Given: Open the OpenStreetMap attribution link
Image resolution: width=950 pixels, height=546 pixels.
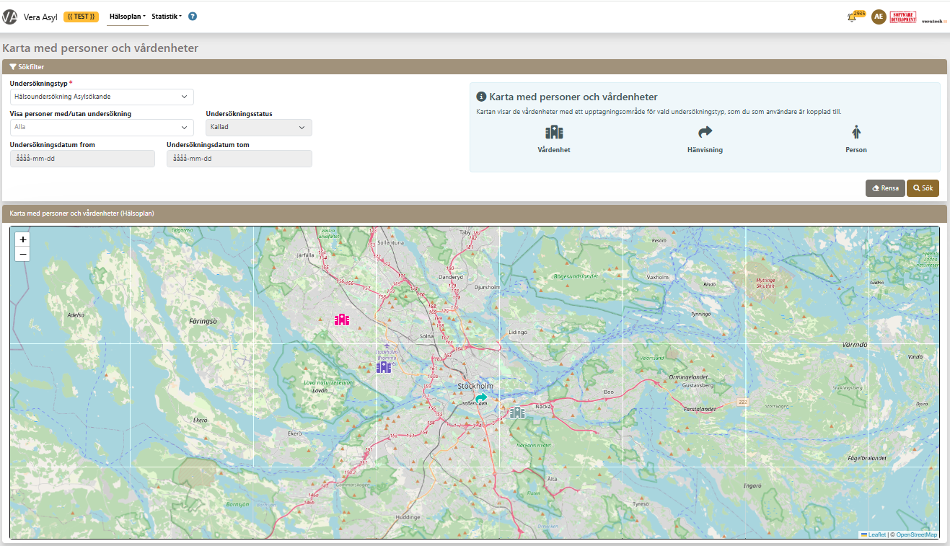Looking at the screenshot, I should (x=916, y=534).
